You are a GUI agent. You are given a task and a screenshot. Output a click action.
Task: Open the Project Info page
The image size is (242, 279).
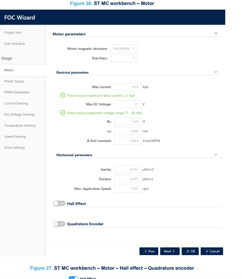pyautogui.click(x=13, y=32)
